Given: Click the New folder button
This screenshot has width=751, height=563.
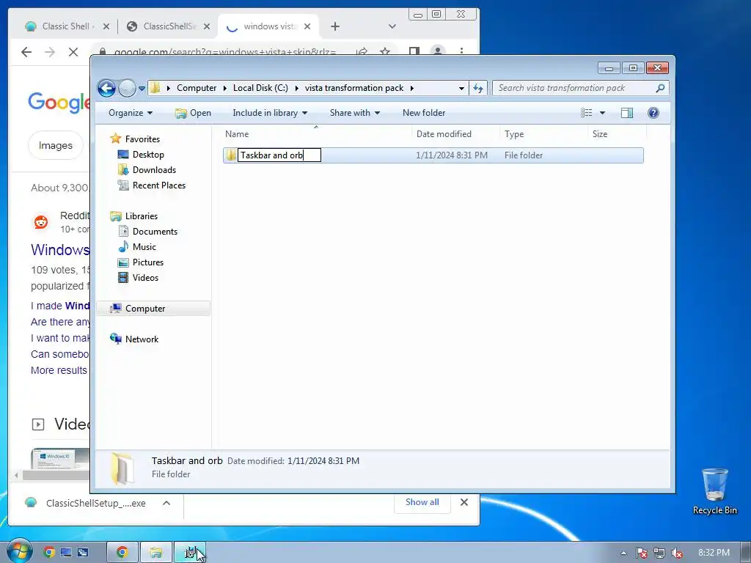Looking at the screenshot, I should (424, 113).
